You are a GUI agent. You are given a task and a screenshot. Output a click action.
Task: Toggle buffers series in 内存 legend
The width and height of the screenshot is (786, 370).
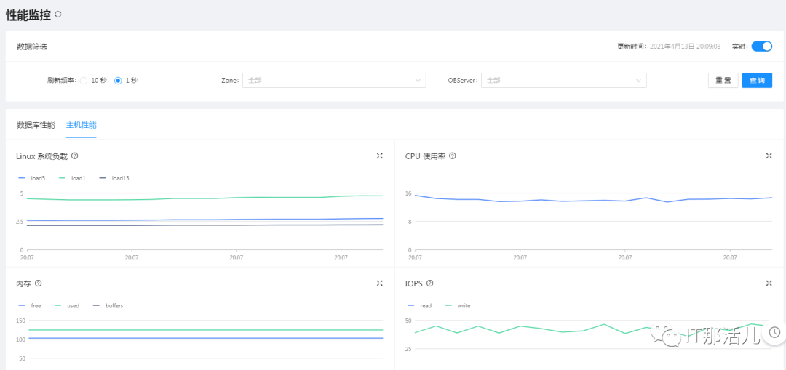108,306
